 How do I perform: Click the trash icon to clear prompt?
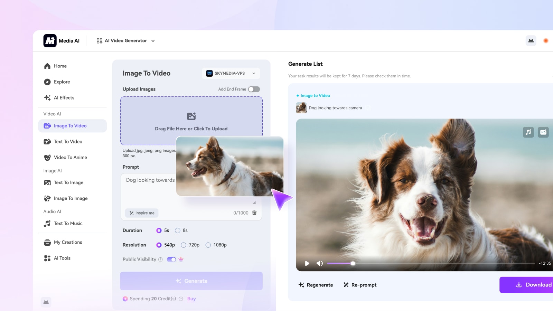[254, 213]
